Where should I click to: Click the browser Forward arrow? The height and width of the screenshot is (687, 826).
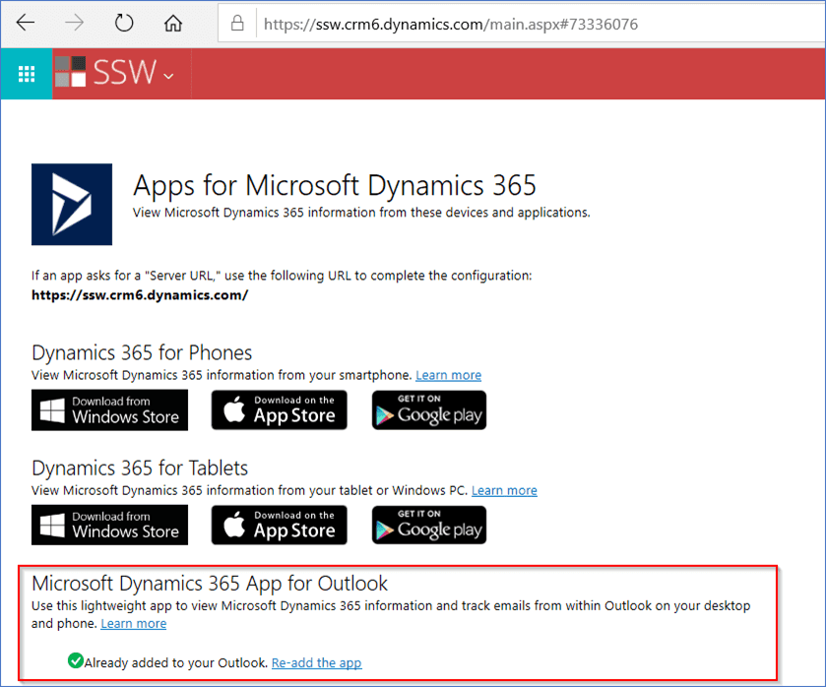click(75, 23)
